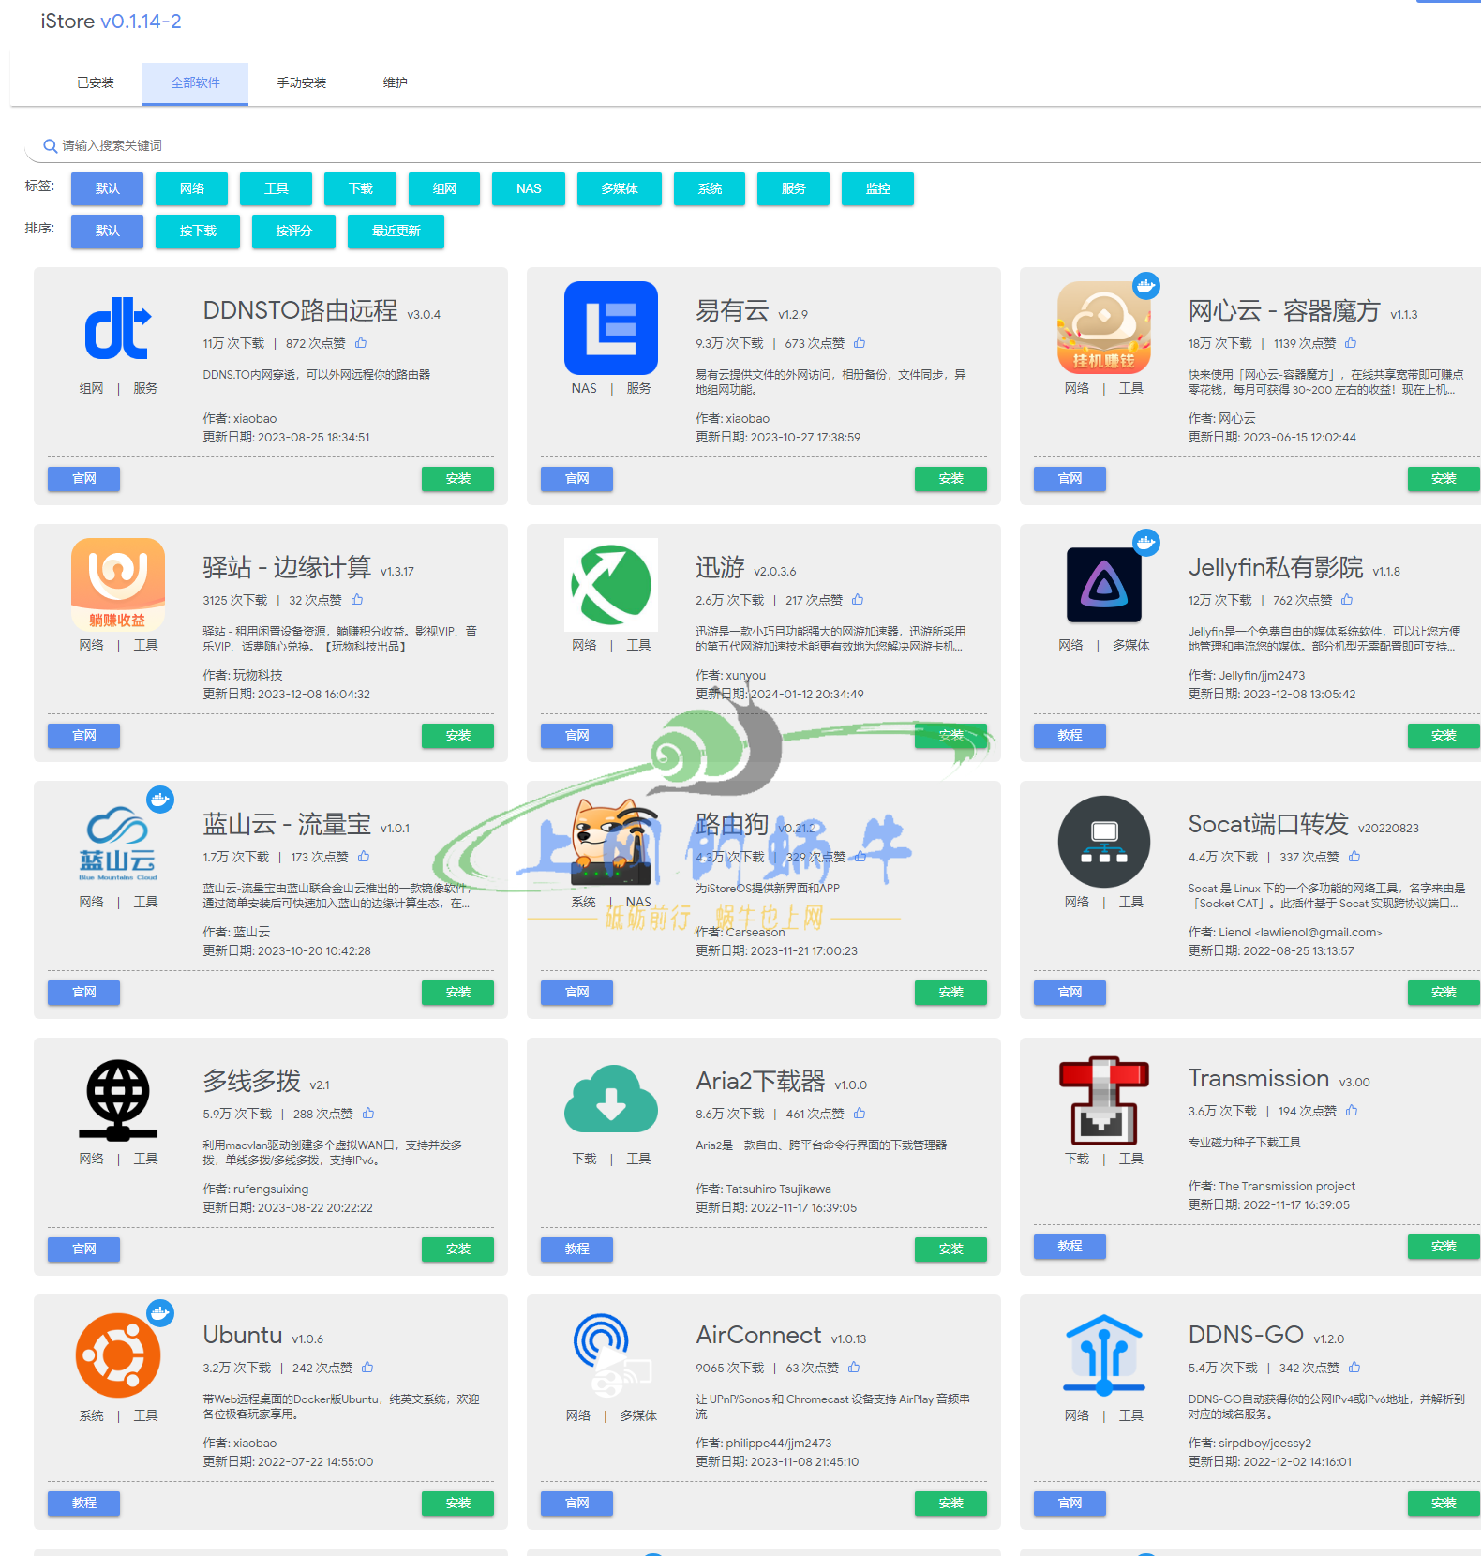The image size is (1481, 1556).
Task: Sort apps by 按评分
Action: 293,231
